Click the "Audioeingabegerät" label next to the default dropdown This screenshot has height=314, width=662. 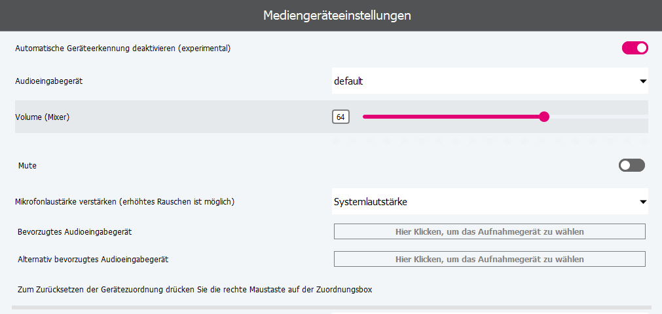tap(49, 81)
